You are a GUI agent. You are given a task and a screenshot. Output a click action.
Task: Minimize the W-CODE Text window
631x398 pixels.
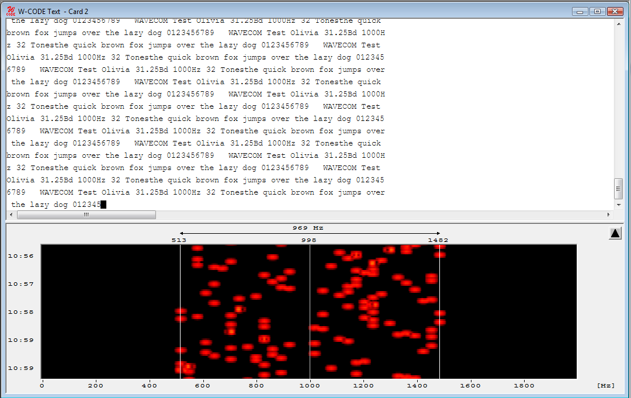pyautogui.click(x=580, y=11)
